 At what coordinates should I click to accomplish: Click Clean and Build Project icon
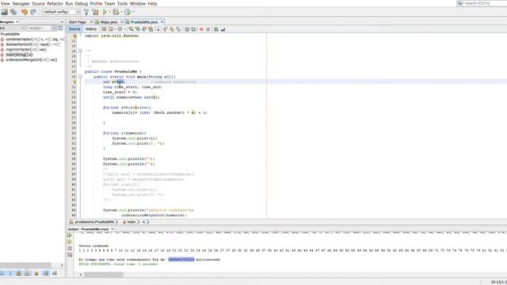pyautogui.click(x=95, y=12)
